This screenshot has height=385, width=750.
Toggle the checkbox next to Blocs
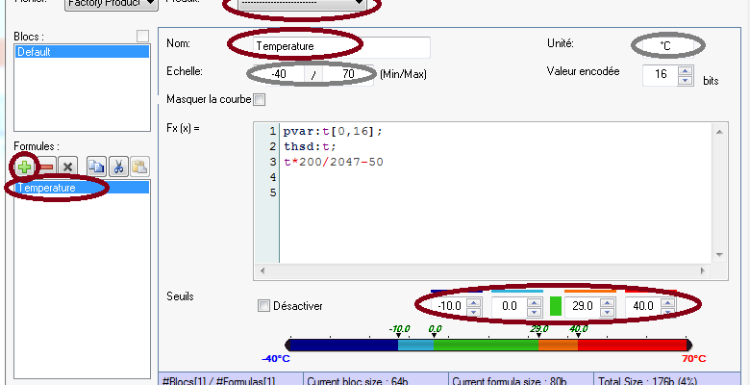click(142, 36)
